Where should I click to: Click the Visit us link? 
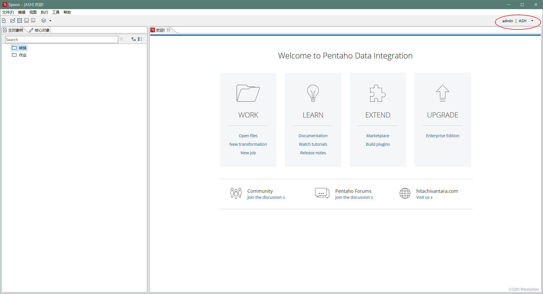coord(424,197)
